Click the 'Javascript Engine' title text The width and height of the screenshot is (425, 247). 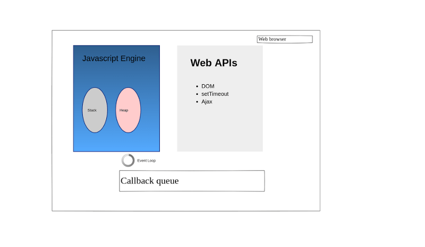[x=114, y=58]
